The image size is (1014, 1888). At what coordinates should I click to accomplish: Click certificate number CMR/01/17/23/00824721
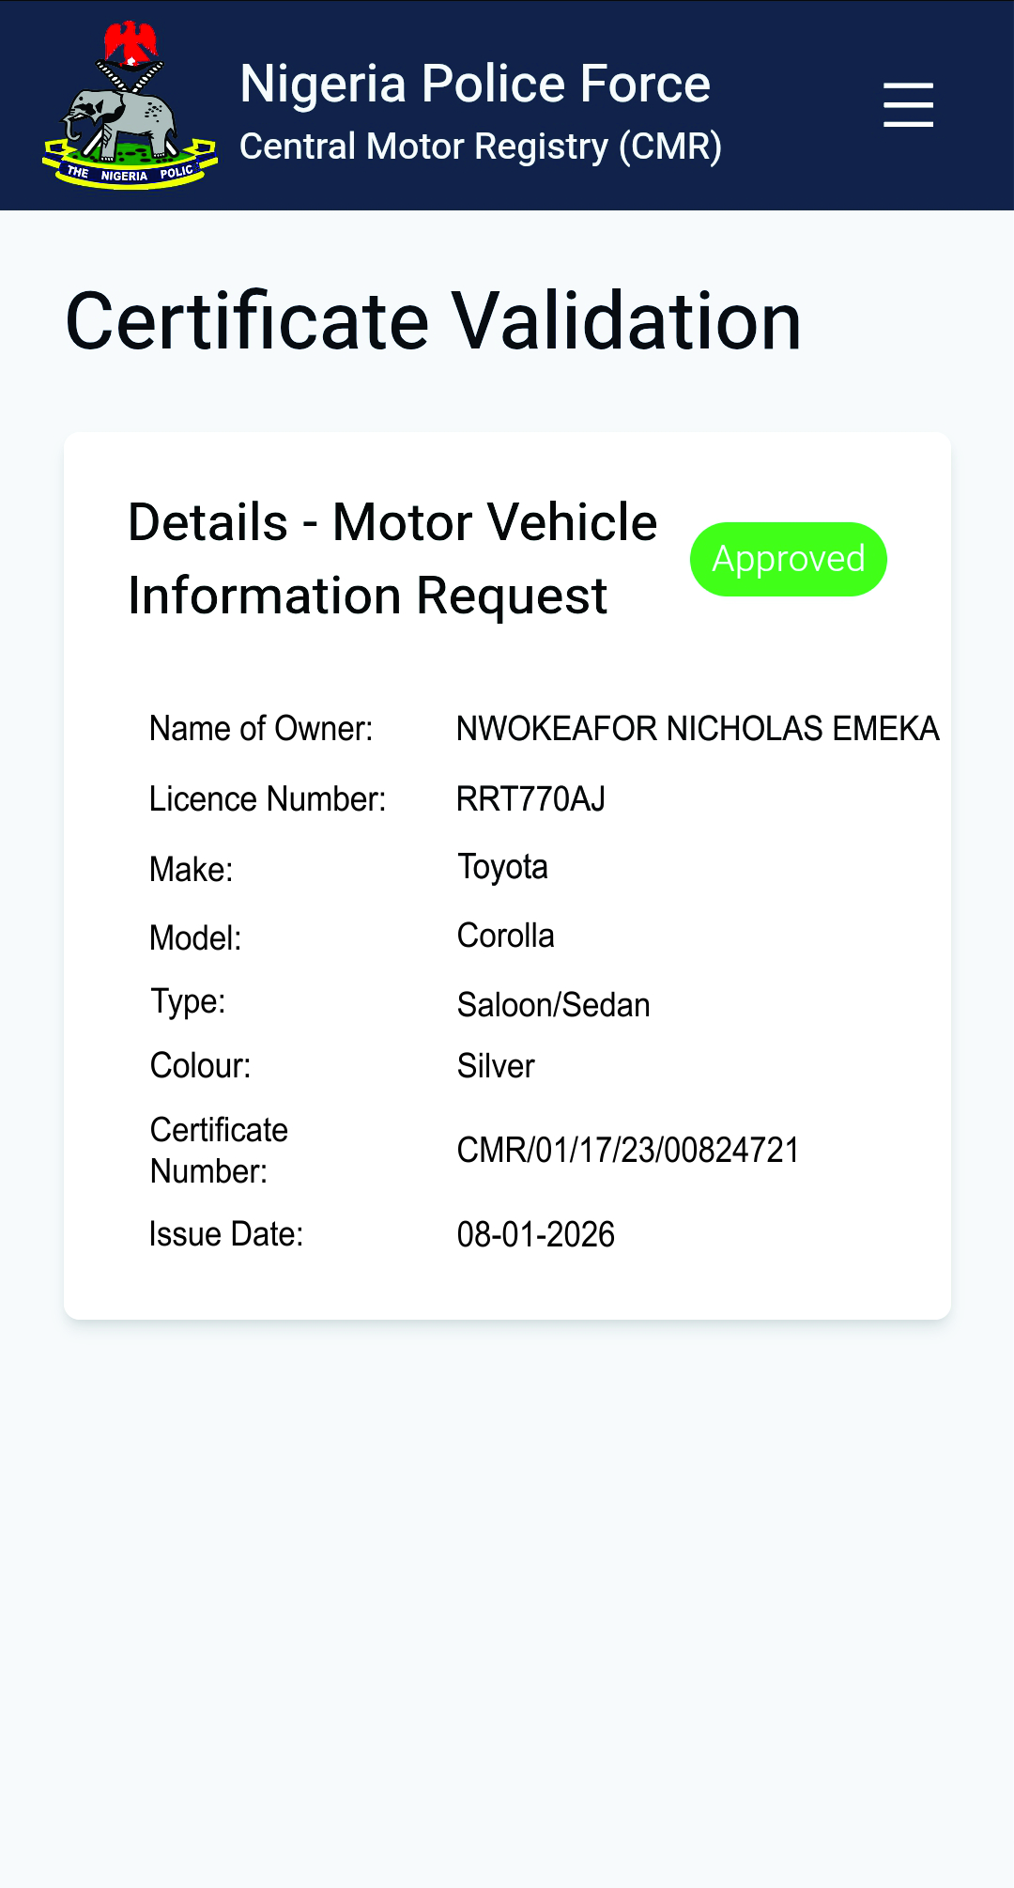click(627, 1150)
